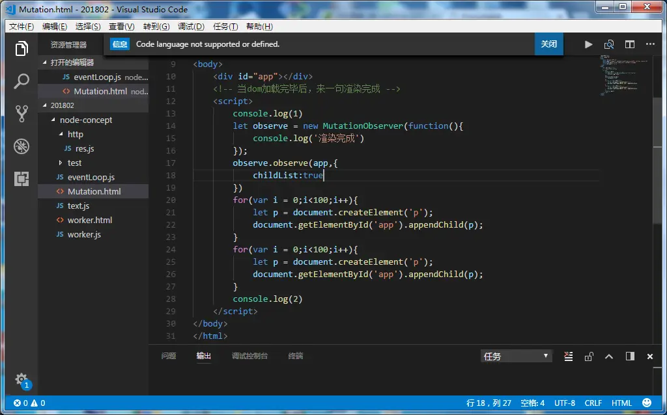Expand the test folder
Viewport: 667px width, 415px height.
[x=93, y=163]
